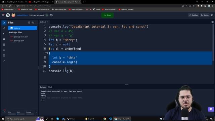Open package.json file
This screenshot has height=121, width=215.
(19, 41)
